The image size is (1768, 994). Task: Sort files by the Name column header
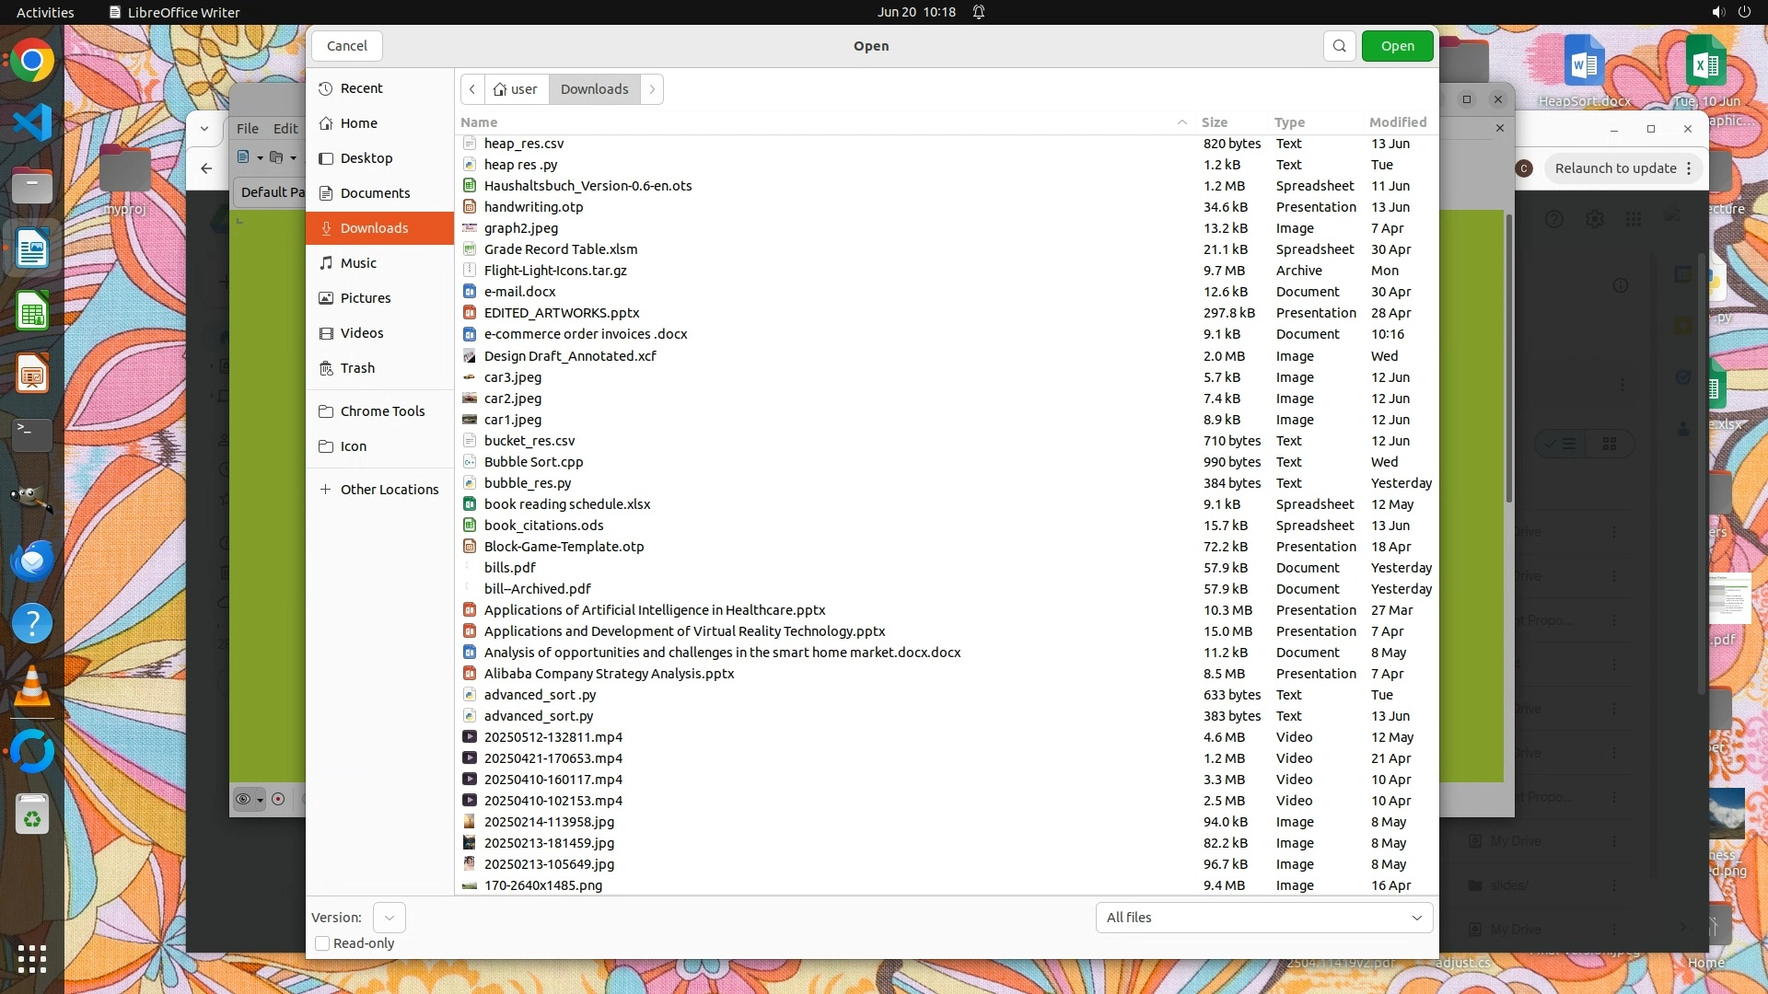479,122
